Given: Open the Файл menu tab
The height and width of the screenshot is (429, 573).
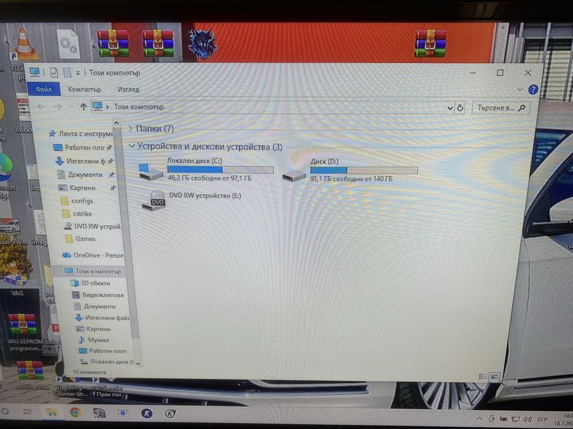Looking at the screenshot, I should tap(44, 89).
